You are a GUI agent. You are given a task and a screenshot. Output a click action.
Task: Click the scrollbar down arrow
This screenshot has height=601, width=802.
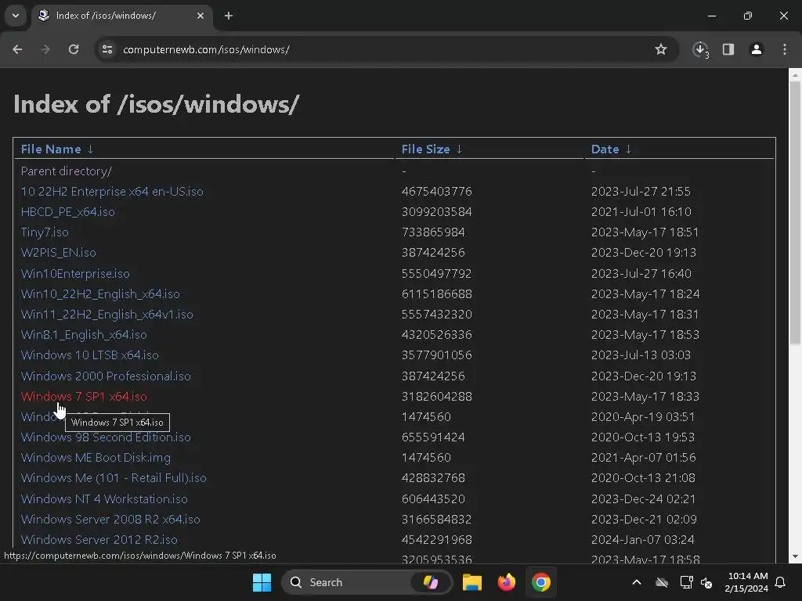pos(795,556)
